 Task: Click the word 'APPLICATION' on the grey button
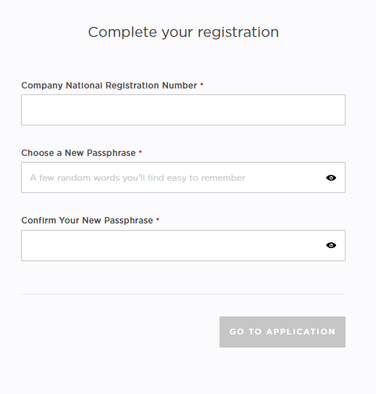[301, 332]
